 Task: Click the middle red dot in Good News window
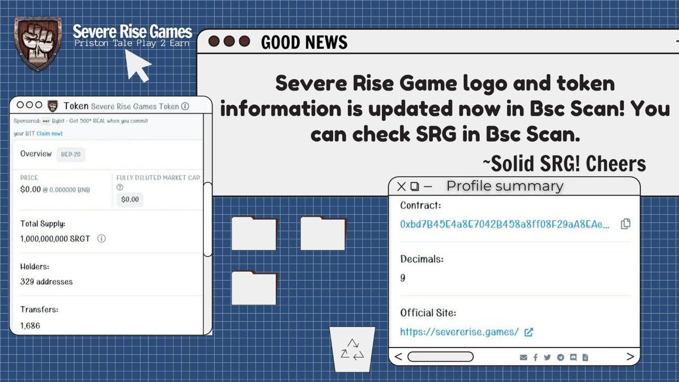(x=229, y=41)
